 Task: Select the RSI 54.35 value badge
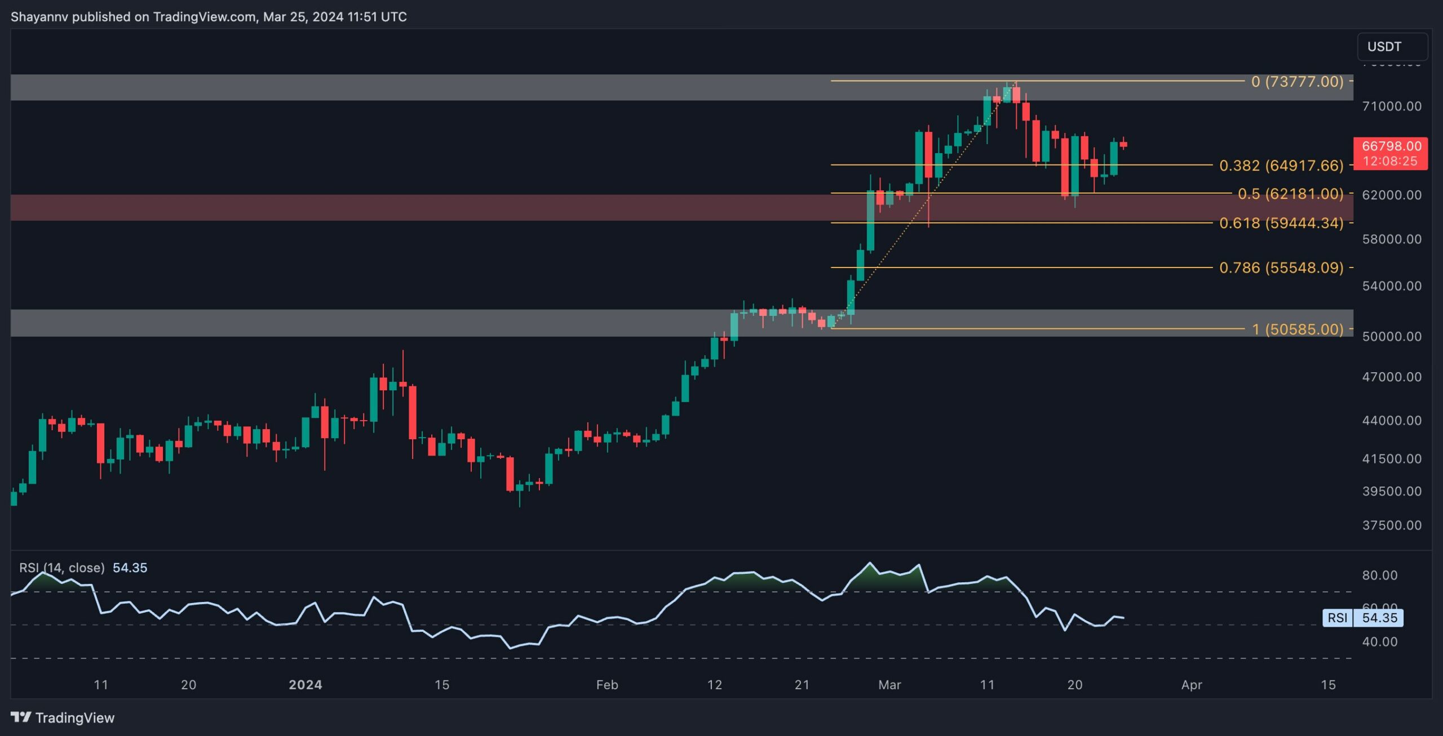tap(1379, 618)
